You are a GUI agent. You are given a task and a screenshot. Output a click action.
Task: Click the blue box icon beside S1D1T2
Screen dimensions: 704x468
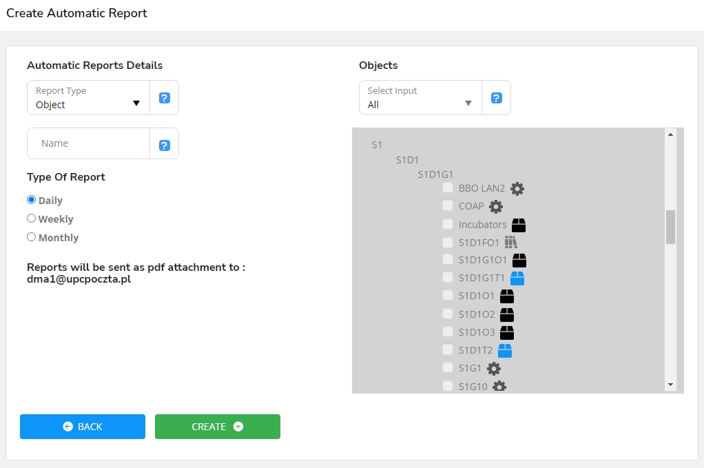point(505,350)
